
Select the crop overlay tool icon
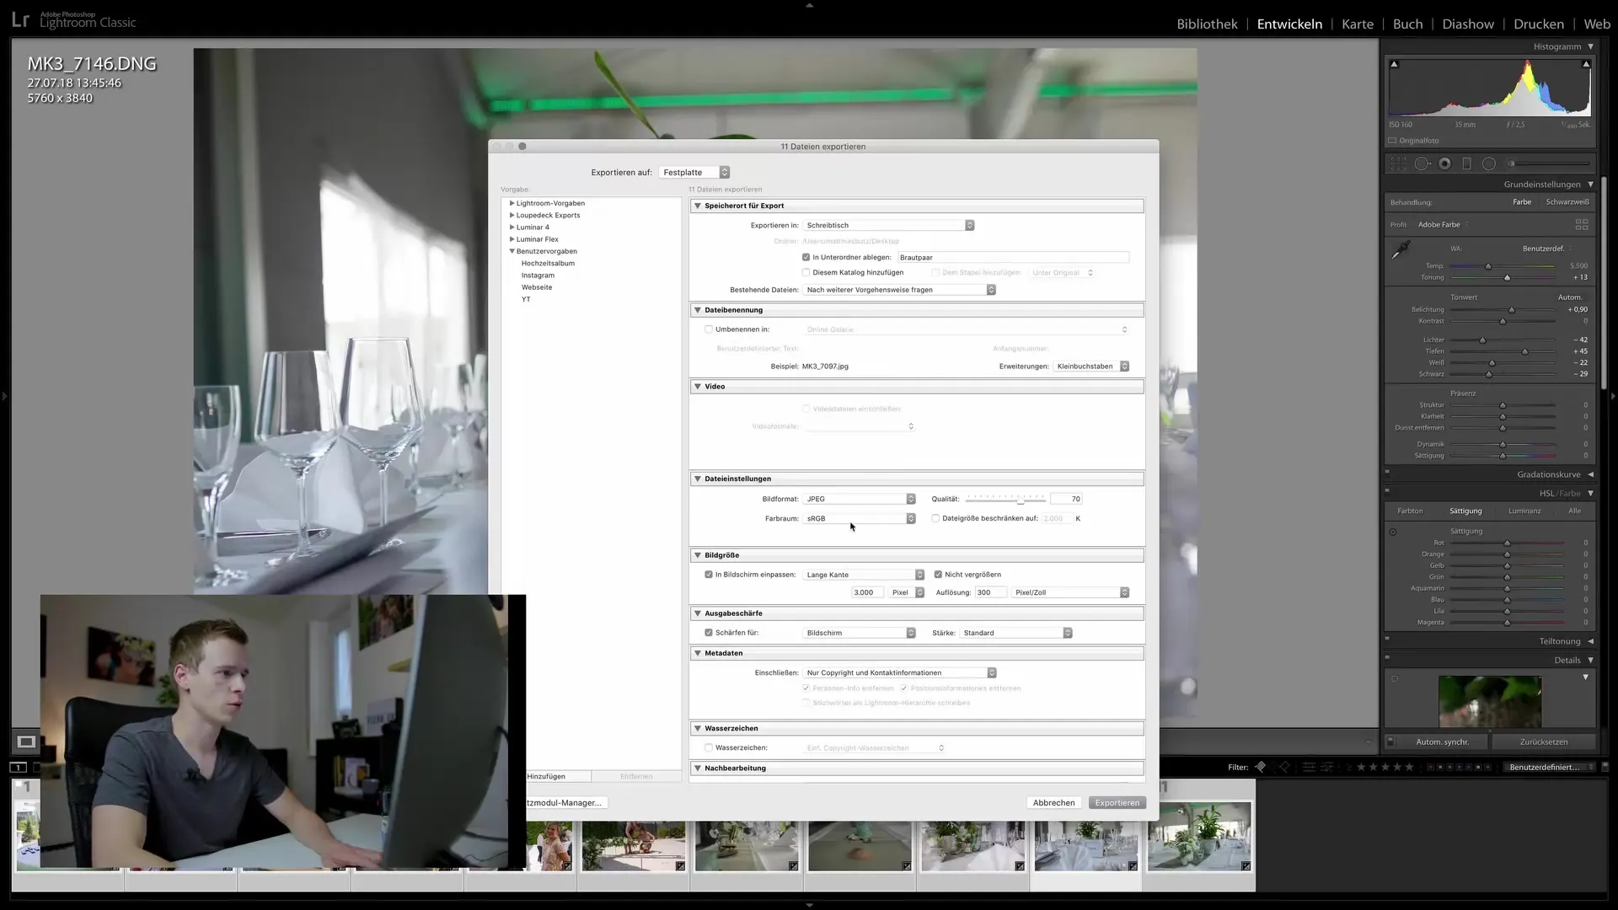click(x=1398, y=163)
